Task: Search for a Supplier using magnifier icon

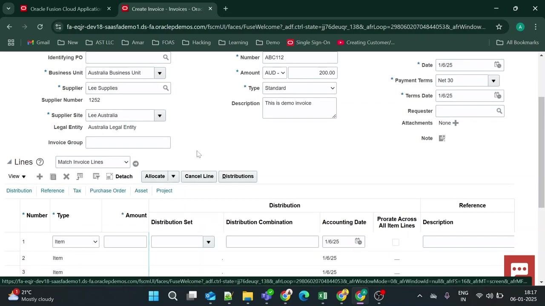Action: (x=166, y=88)
